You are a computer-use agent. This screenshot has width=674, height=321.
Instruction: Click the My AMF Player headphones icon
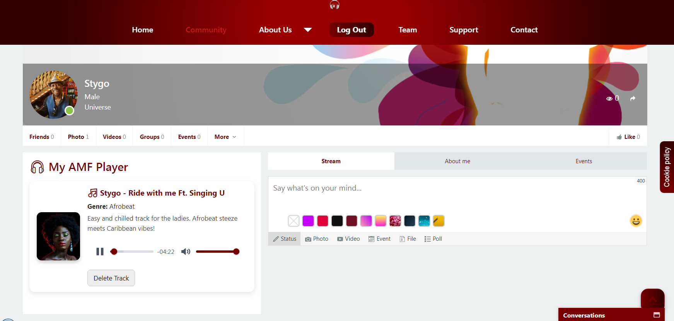pos(37,167)
